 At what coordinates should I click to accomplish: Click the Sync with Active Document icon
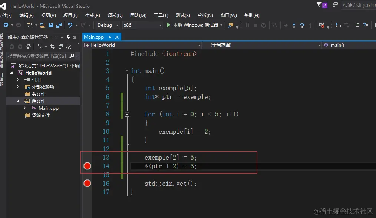tap(52, 47)
